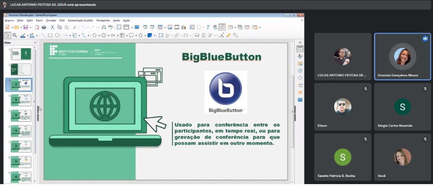Open the New Slide dropdown arrow
Image resolution: width=433 pixels, height=185 pixels.
[235, 27]
